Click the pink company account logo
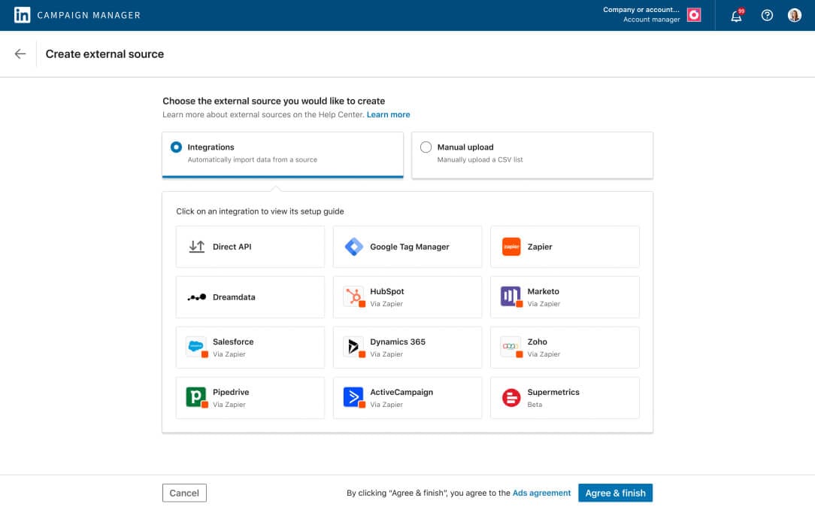The image size is (815, 510). coord(694,14)
